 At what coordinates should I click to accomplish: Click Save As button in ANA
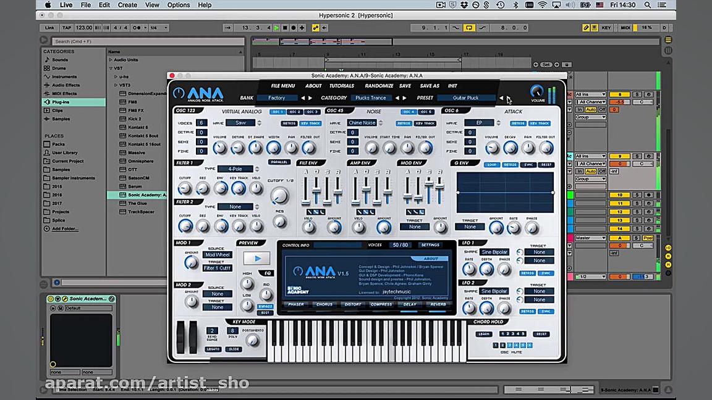tap(430, 86)
